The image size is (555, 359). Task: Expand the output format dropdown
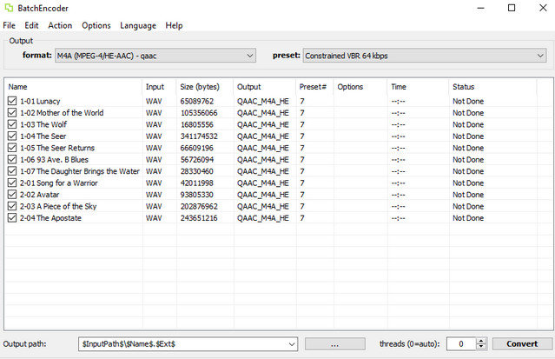[x=250, y=56]
